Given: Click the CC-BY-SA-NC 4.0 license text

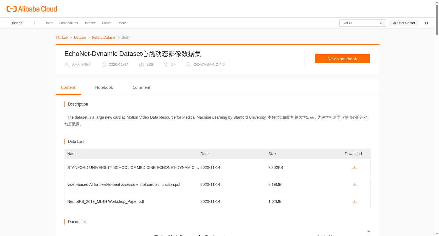Looking at the screenshot, I should click(x=209, y=65).
